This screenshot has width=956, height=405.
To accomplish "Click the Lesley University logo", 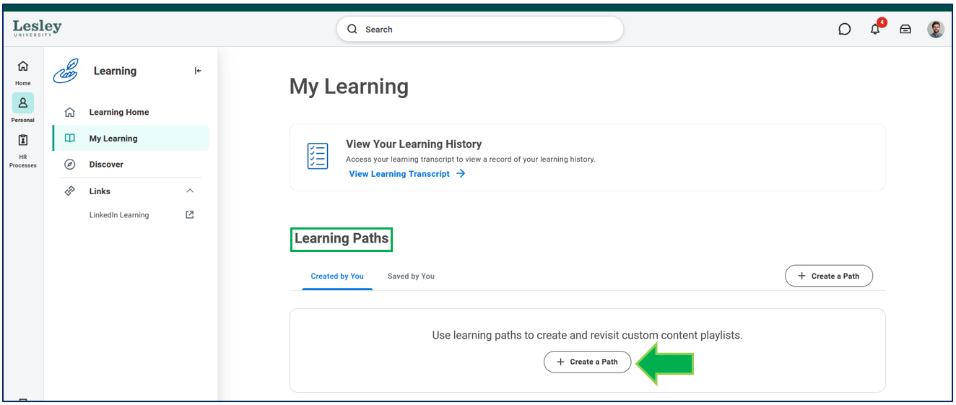I will pos(37,28).
